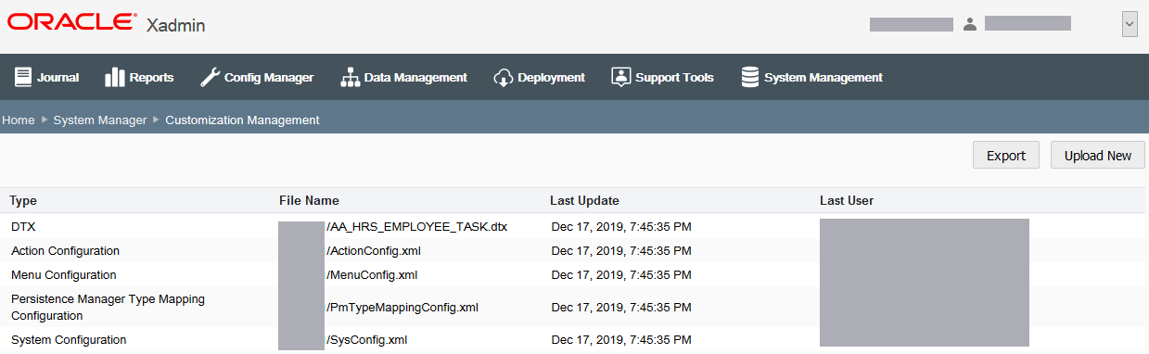Click the Data Management hierarchy icon
The width and height of the screenshot is (1149, 354).
[x=350, y=77]
